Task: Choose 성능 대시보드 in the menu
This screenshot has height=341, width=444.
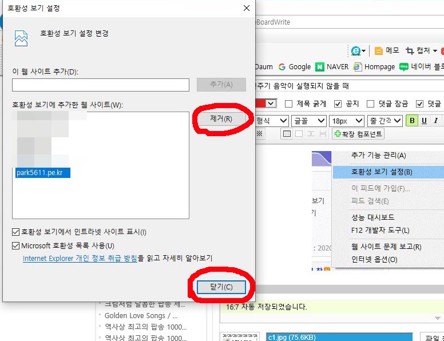Action: [x=372, y=217]
